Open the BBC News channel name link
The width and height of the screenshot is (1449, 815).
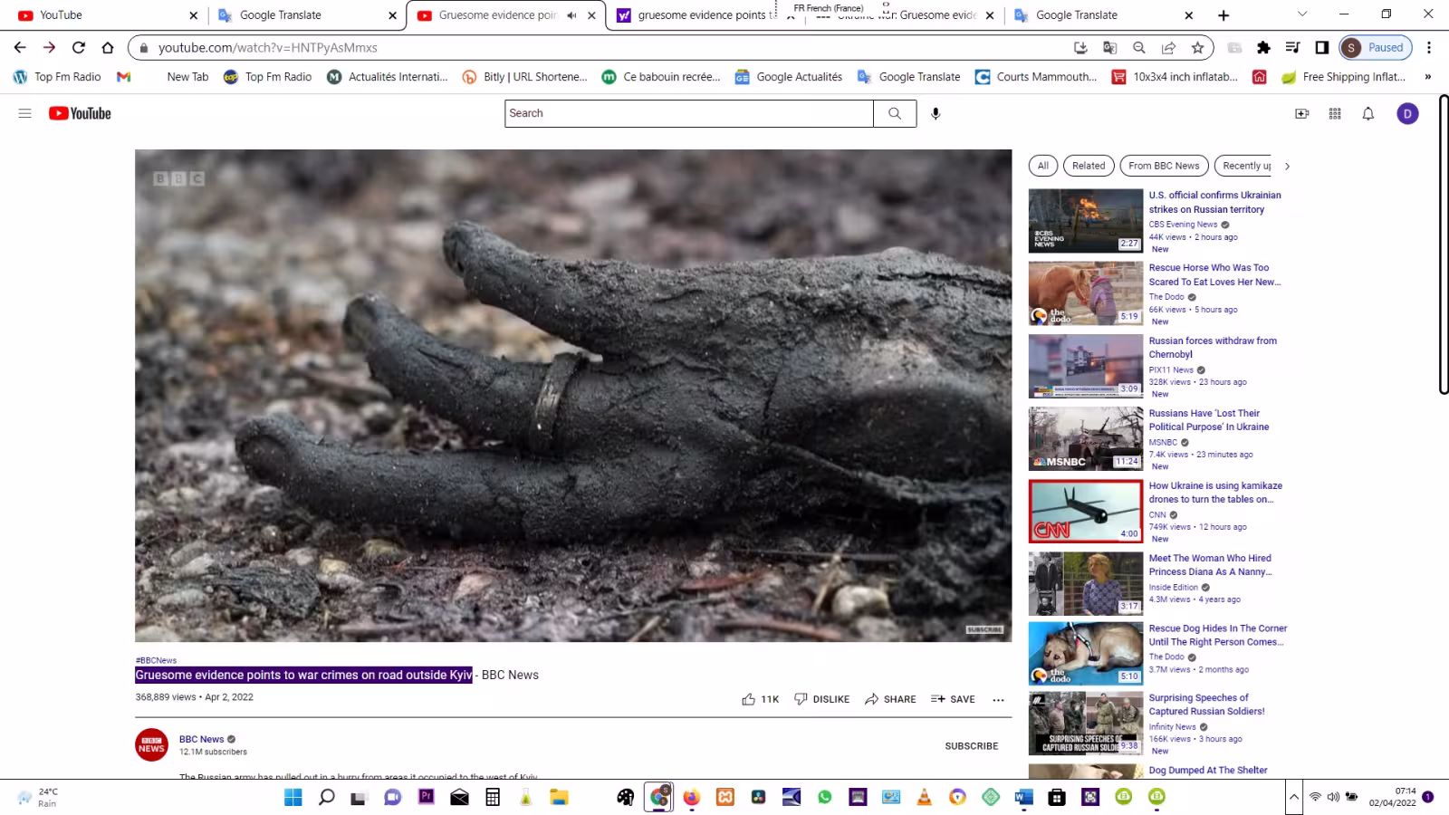coord(201,739)
